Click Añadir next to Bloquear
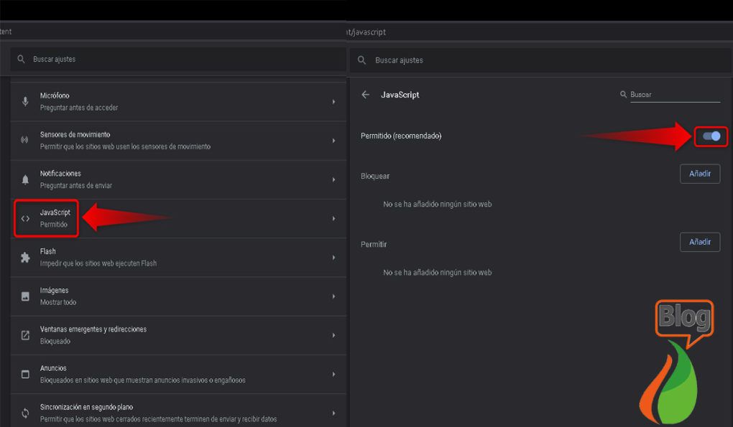The image size is (733, 427). (699, 173)
